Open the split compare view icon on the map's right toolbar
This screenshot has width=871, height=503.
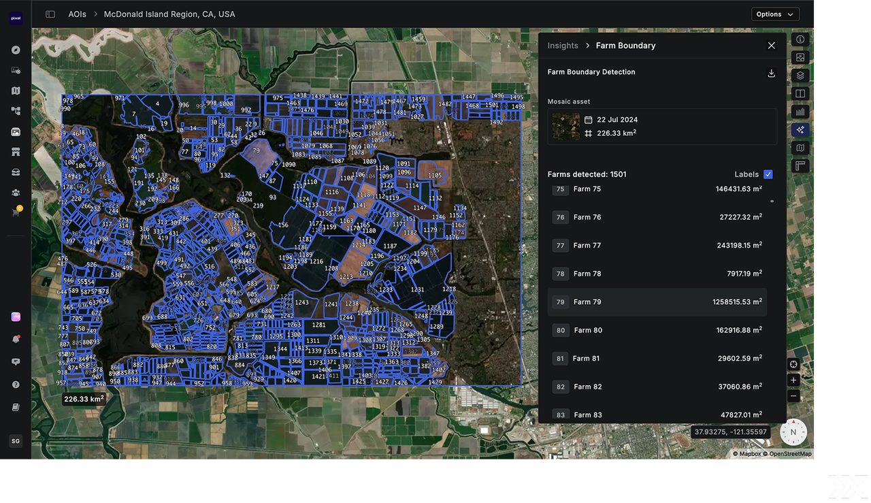click(800, 94)
